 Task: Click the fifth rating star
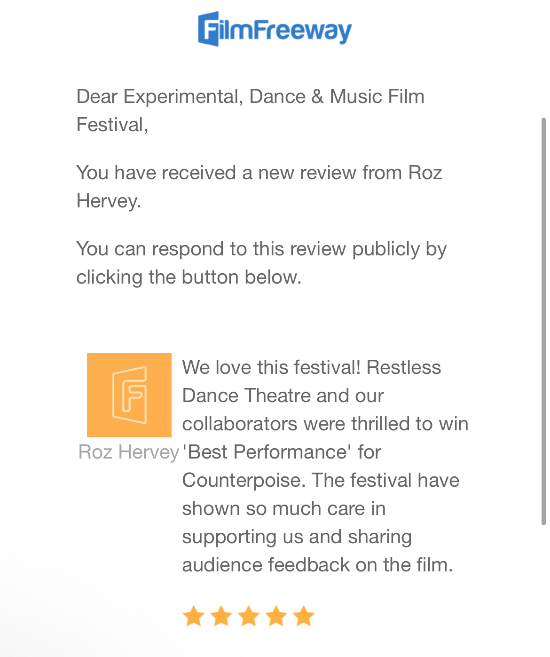304,616
